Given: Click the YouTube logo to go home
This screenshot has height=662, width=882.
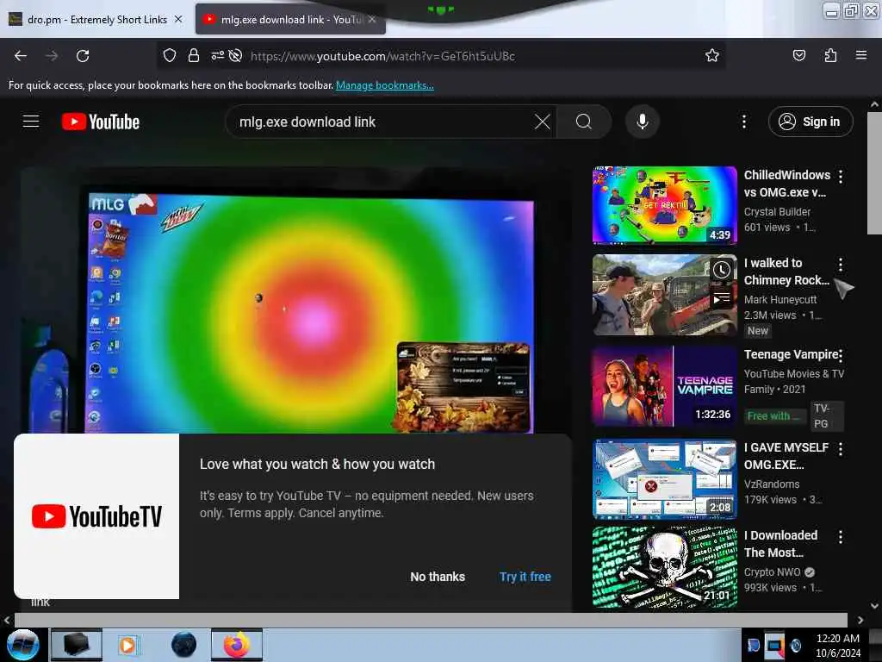Looking at the screenshot, I should pyautogui.click(x=101, y=122).
